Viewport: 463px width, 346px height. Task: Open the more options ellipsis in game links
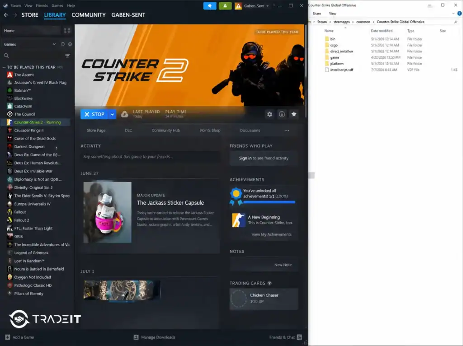[x=287, y=131]
